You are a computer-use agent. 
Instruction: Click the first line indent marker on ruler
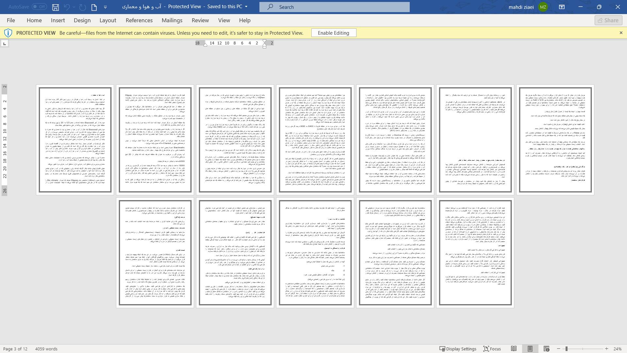tap(264, 41)
